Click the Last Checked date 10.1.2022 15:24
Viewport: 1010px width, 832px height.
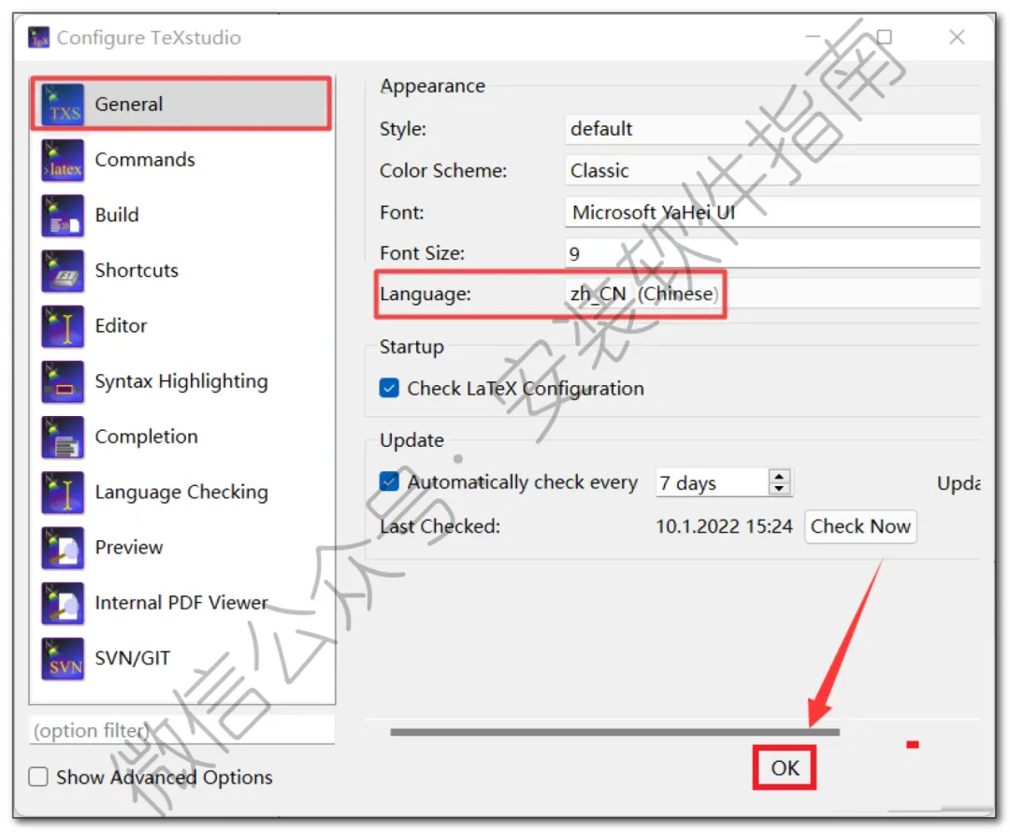tap(724, 526)
